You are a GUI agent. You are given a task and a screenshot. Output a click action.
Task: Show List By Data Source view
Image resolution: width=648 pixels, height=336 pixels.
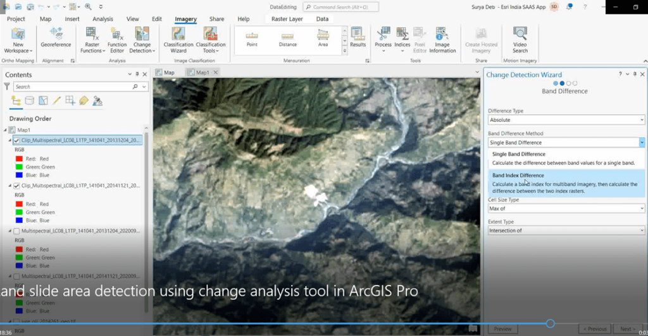click(x=29, y=101)
